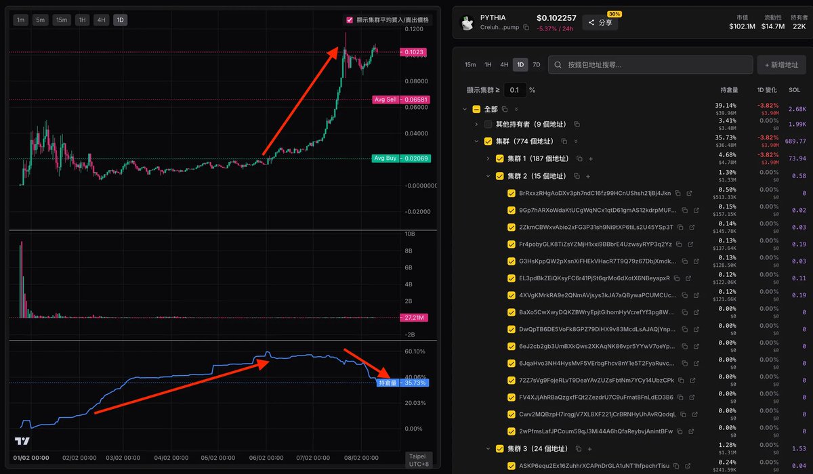Screen dimensions: 813x474
Task: Select 7D holder change period
Action: [x=537, y=65]
